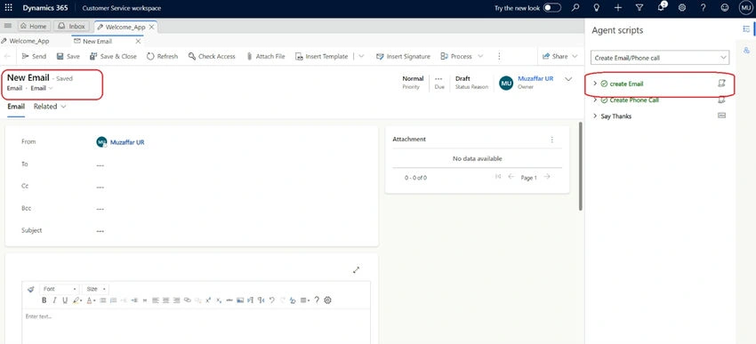Viewport: 756px width, 344px height.
Task: Run the Say Thanks text action icon
Action: [722, 116]
